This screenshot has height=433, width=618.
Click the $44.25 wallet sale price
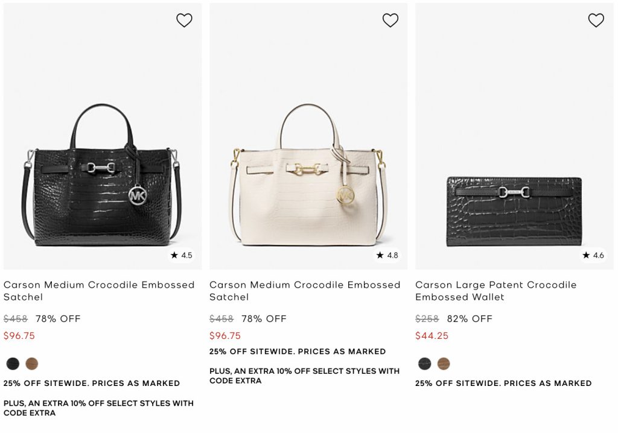[432, 336]
